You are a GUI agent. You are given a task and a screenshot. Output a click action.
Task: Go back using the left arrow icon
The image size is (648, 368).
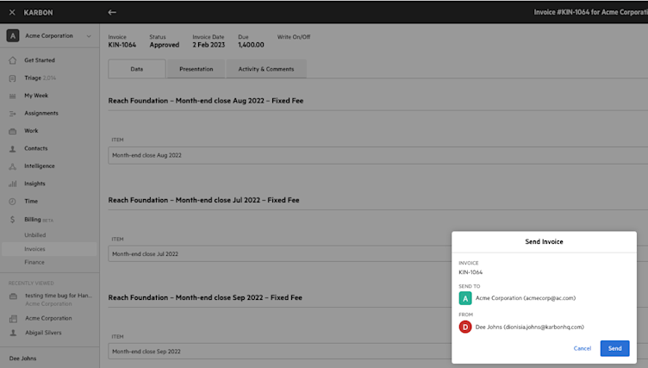112,12
